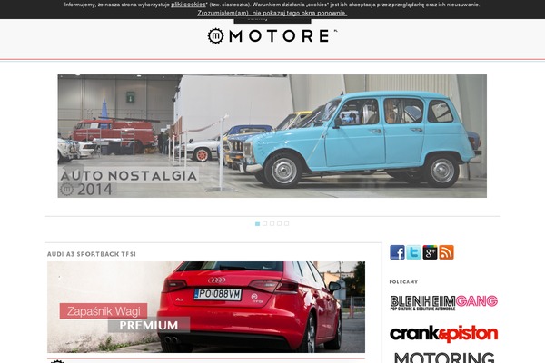Select the first slider dot
545x363 pixels.
258,224
